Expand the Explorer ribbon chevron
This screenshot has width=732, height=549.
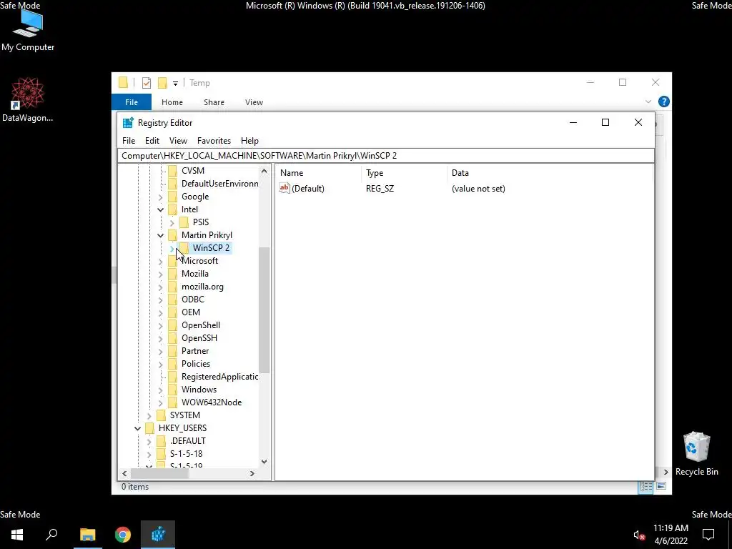click(x=648, y=102)
